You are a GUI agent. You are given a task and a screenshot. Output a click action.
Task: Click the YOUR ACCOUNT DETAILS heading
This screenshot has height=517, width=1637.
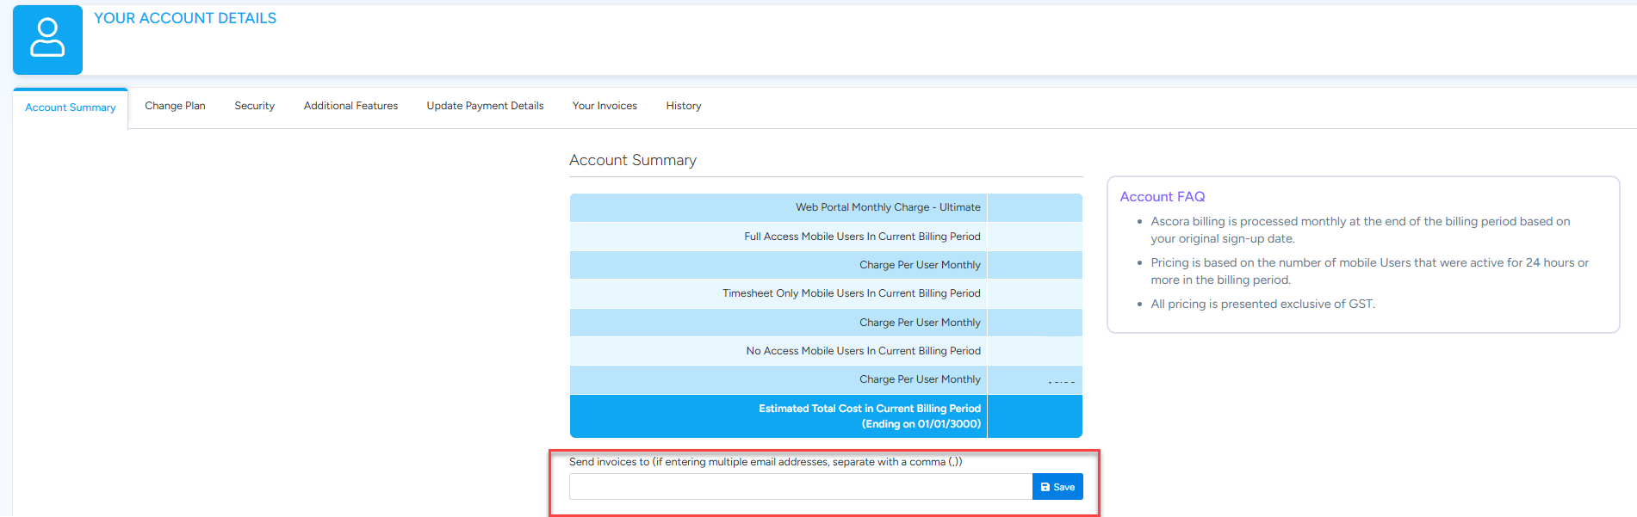click(185, 18)
